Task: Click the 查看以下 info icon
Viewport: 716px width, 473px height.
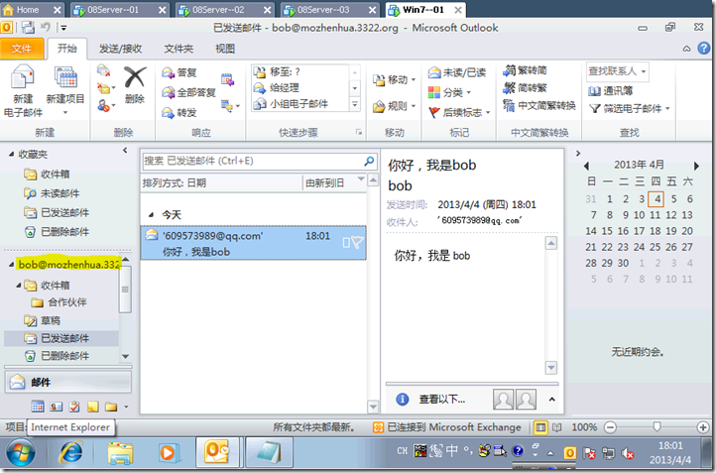Action: 403,400
